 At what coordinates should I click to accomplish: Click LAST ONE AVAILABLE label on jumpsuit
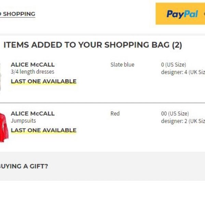point(44,131)
